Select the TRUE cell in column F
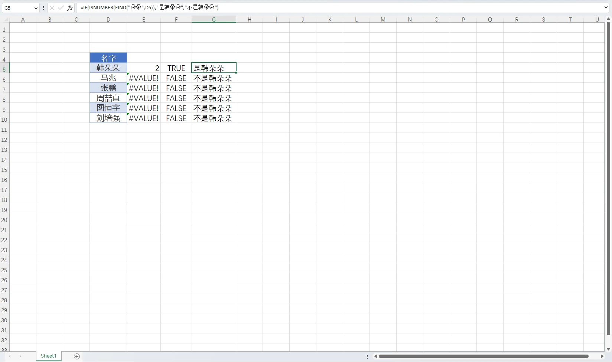The height and width of the screenshot is (362, 612). pyautogui.click(x=176, y=68)
